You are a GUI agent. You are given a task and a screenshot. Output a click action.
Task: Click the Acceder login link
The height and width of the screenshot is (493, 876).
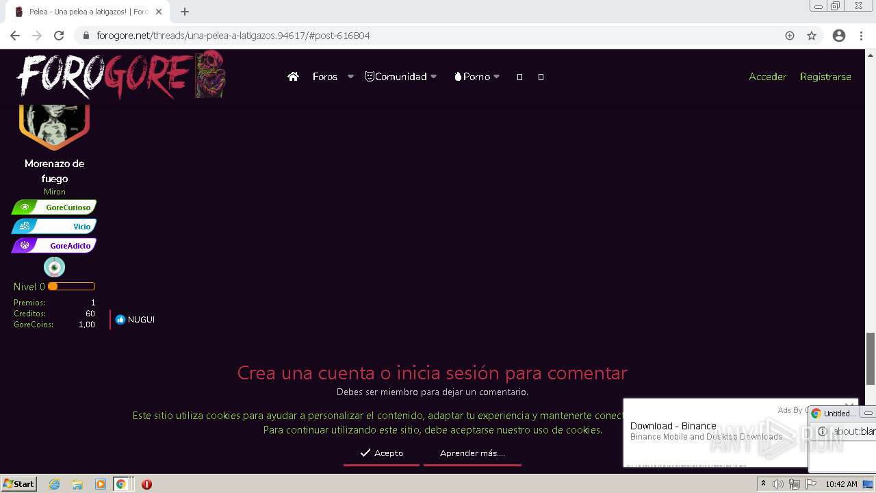[x=767, y=77]
